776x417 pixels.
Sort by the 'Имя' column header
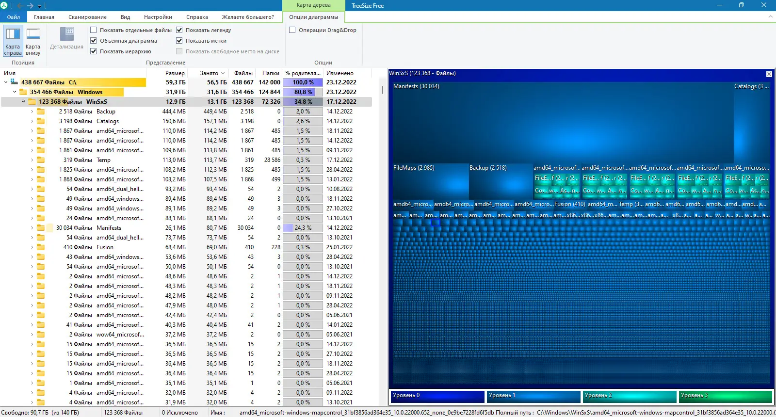coord(10,73)
